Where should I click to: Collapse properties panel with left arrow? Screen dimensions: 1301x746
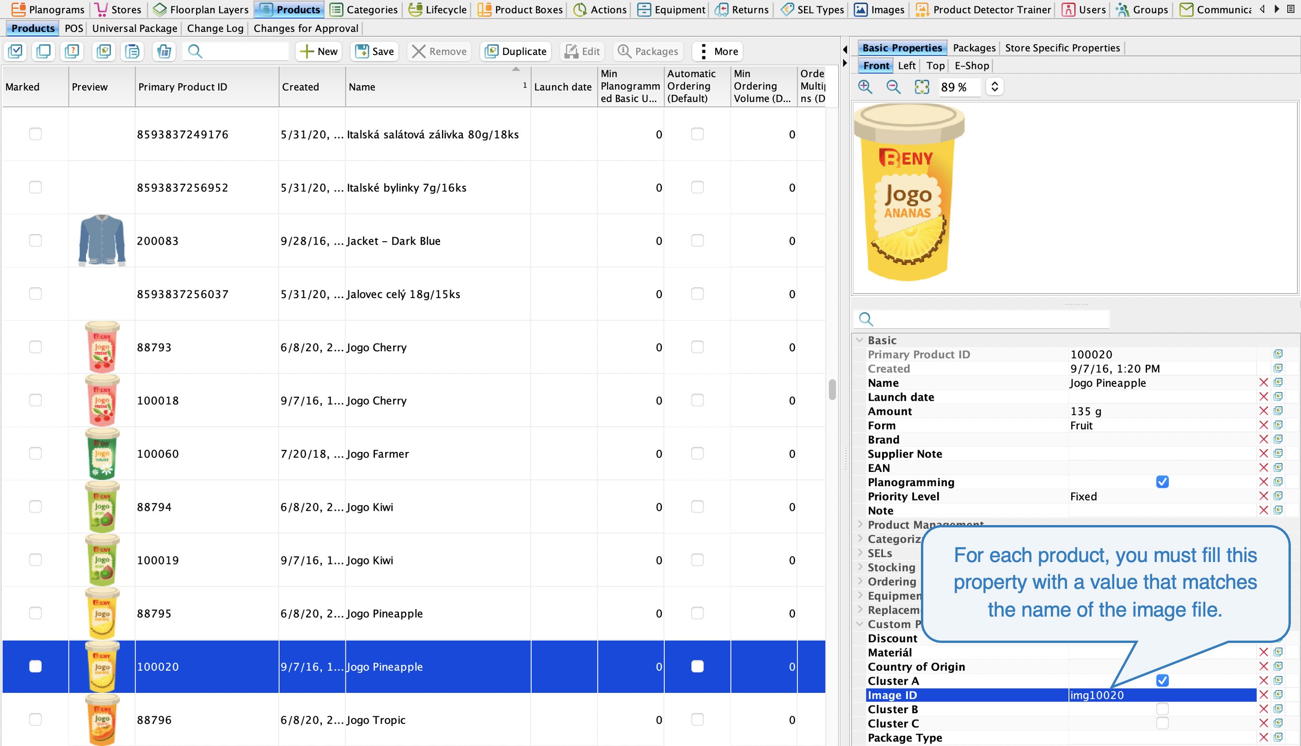coord(845,49)
